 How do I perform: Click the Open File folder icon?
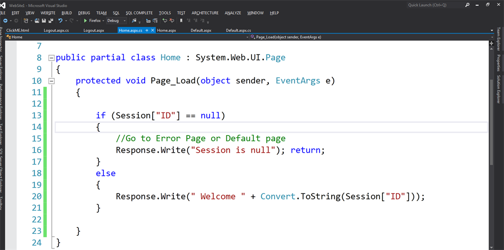[x=36, y=21]
